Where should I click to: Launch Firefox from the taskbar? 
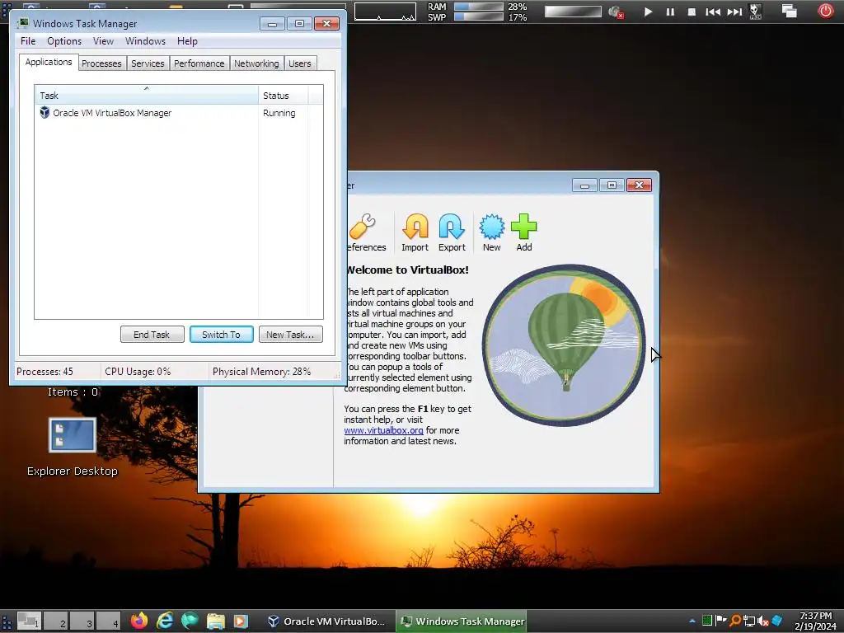coord(138,621)
